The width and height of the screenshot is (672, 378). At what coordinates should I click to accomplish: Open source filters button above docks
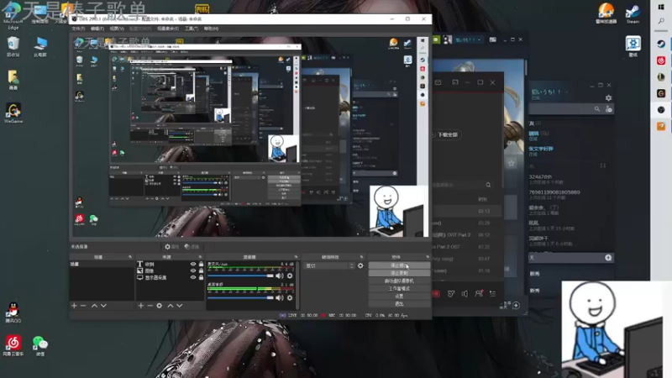(192, 247)
